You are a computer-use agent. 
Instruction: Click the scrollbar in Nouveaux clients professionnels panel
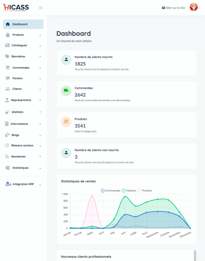[x=195, y=255]
